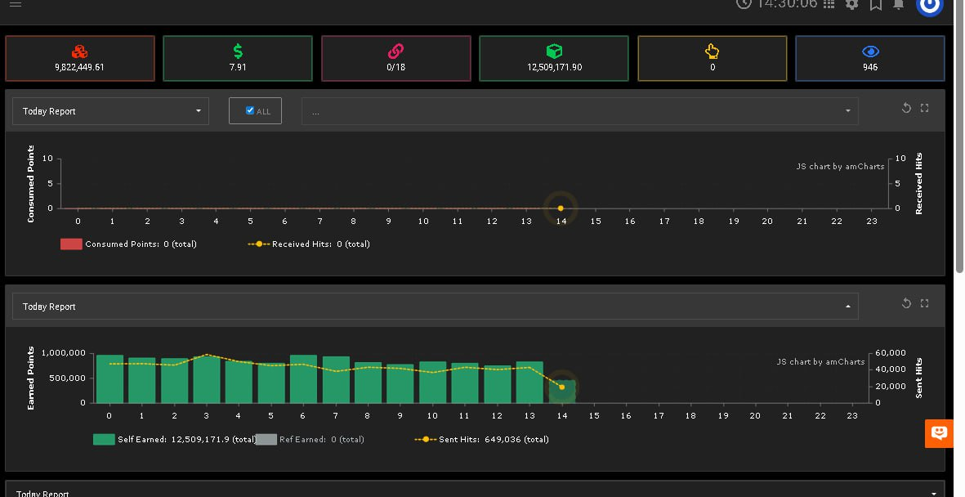
Task: Open the first Today Report dropdown
Action: coord(110,111)
